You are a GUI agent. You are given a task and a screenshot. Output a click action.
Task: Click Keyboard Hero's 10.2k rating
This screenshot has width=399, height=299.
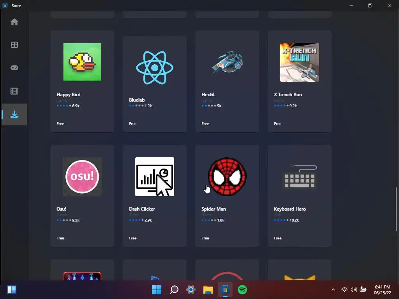tap(286, 220)
